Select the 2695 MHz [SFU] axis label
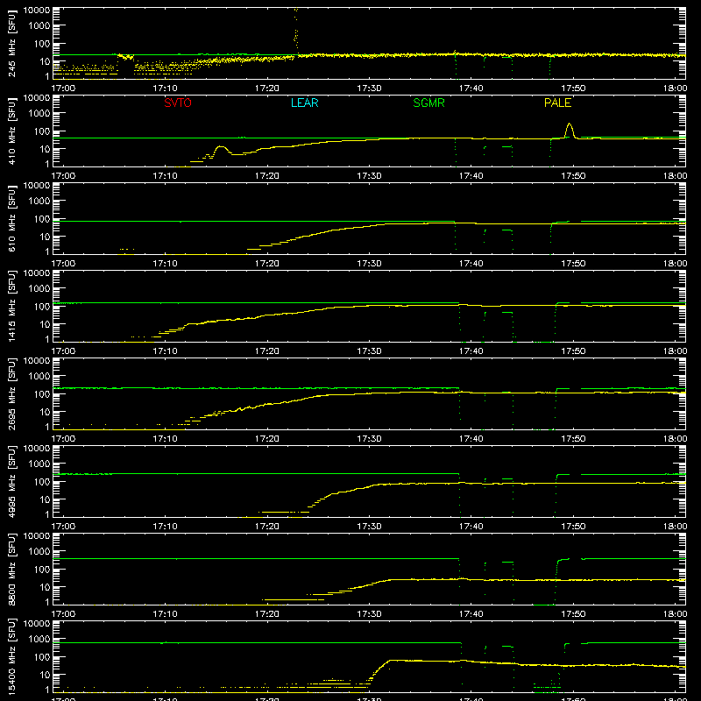 pos(12,394)
